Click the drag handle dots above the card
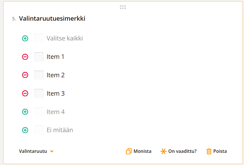The height and width of the screenshot is (165, 244). [123, 7]
